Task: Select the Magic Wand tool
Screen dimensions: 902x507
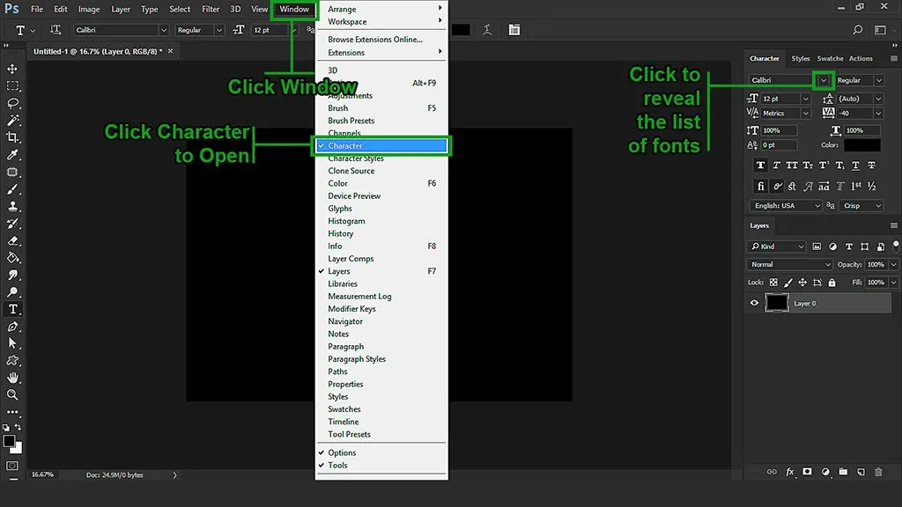Action: click(x=12, y=120)
